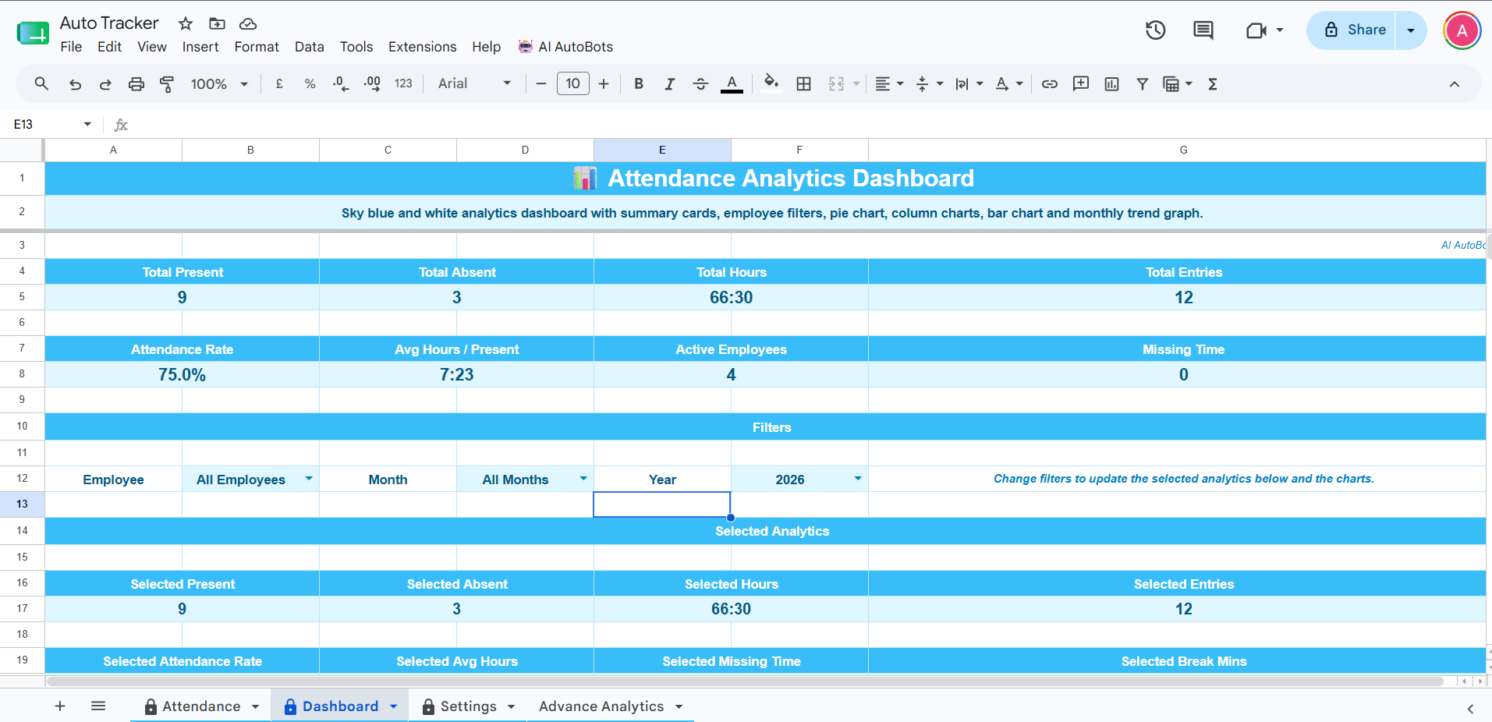Open the fill color picker
The height and width of the screenshot is (722, 1492).
771,83
